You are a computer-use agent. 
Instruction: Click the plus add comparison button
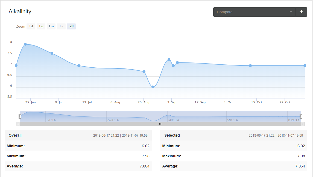point(301,12)
